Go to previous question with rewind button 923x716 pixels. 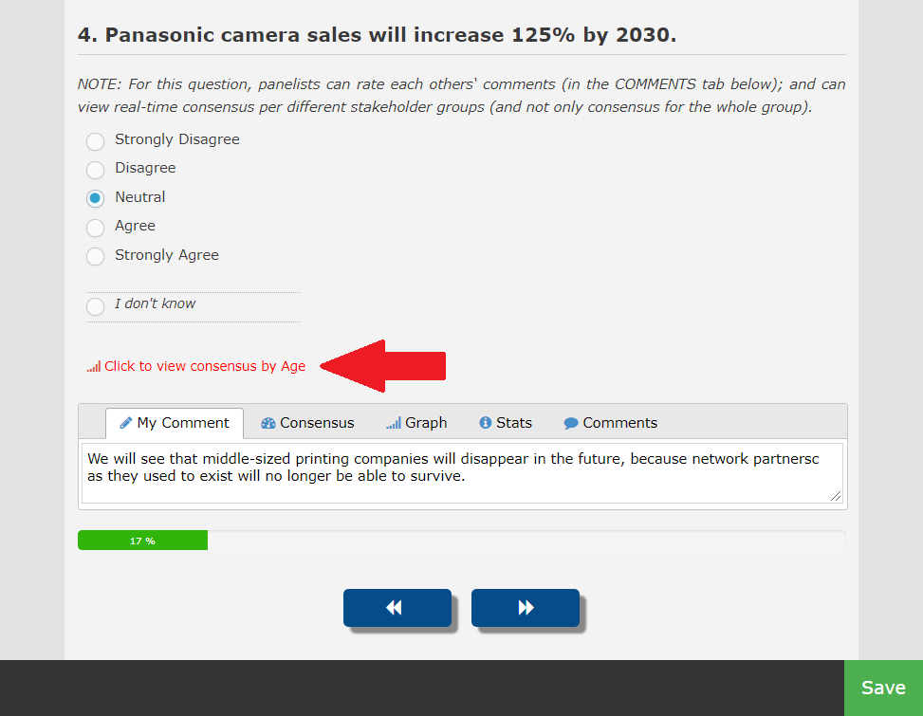tap(397, 608)
